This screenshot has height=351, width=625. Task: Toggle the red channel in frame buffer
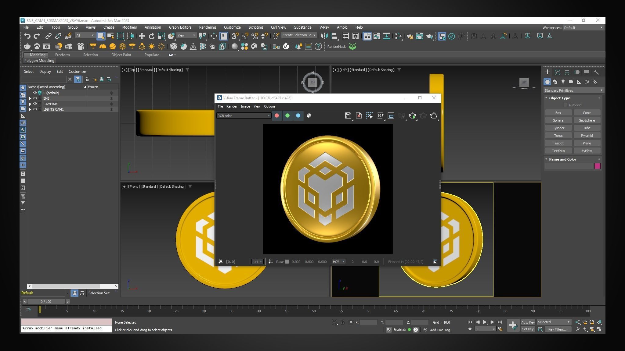[277, 115]
